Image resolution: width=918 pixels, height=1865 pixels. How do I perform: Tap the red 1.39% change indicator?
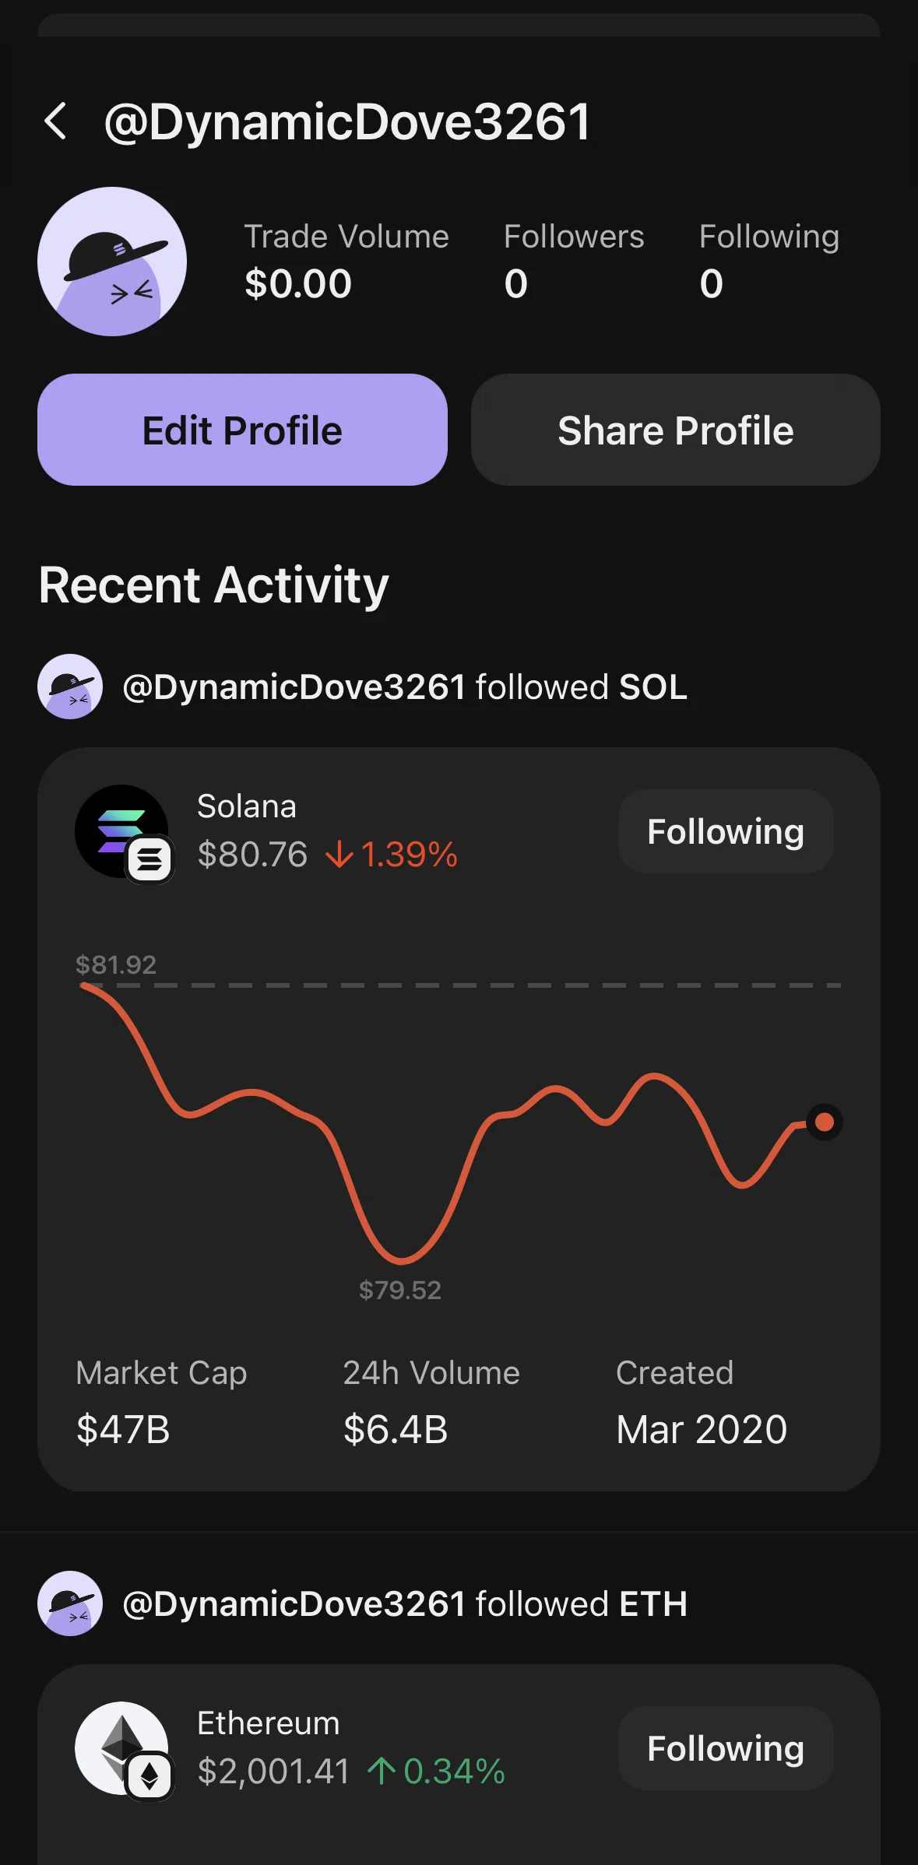[x=392, y=855]
